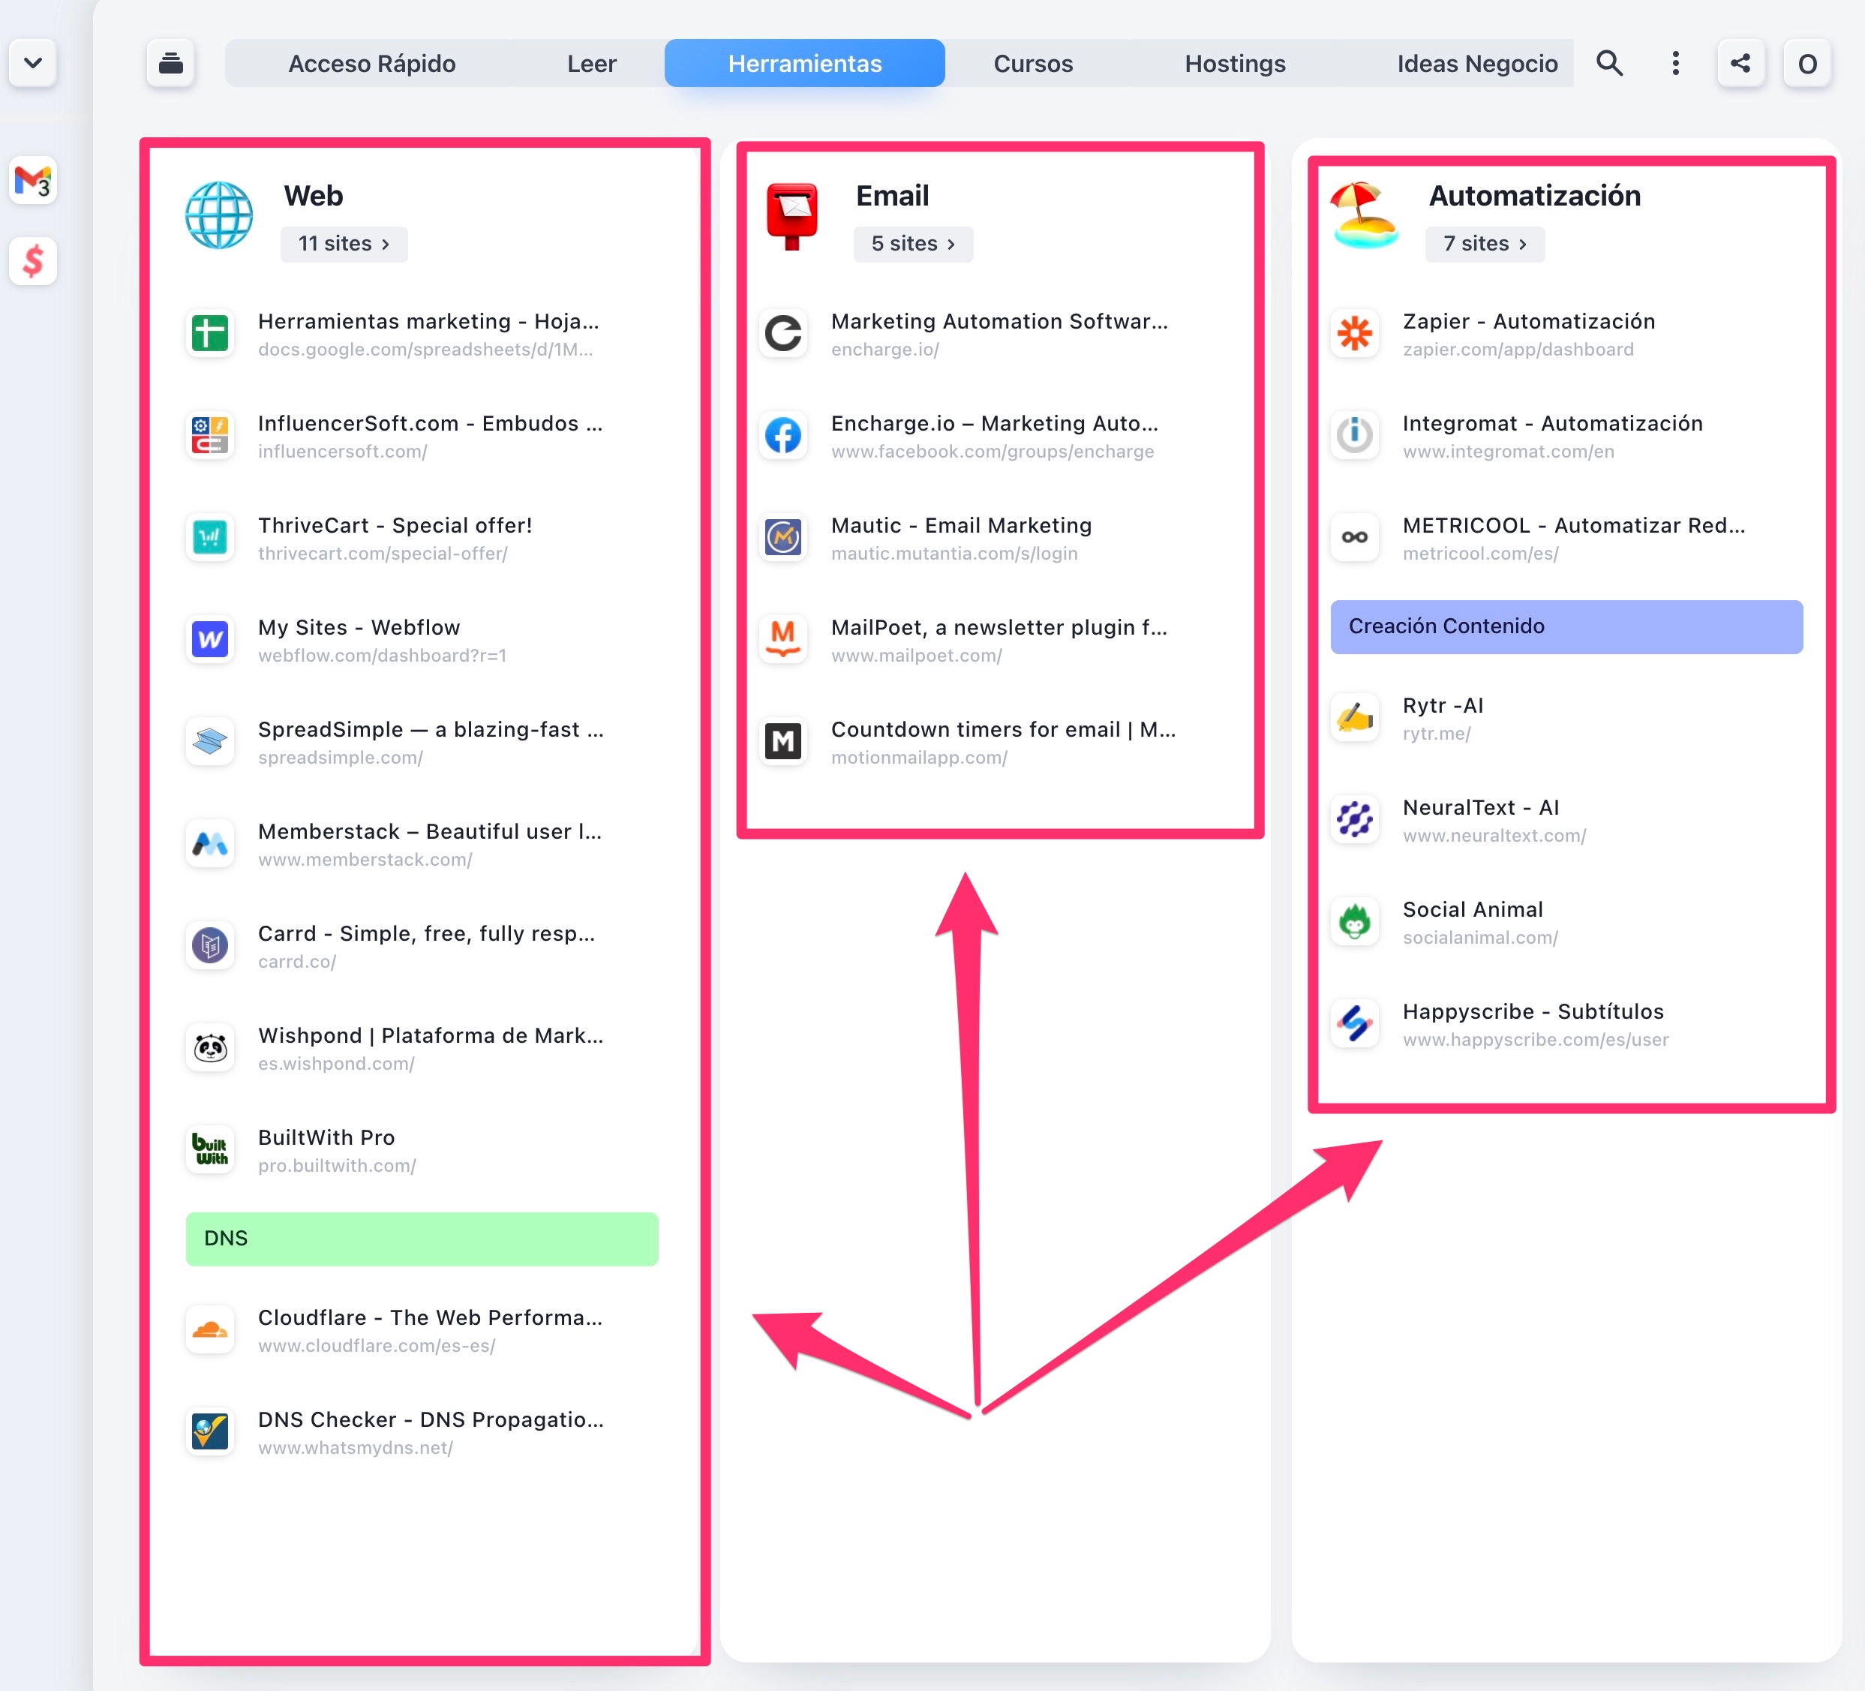Open the Cursos tab
Viewport: 1865px width, 1691px height.
pos(1033,63)
